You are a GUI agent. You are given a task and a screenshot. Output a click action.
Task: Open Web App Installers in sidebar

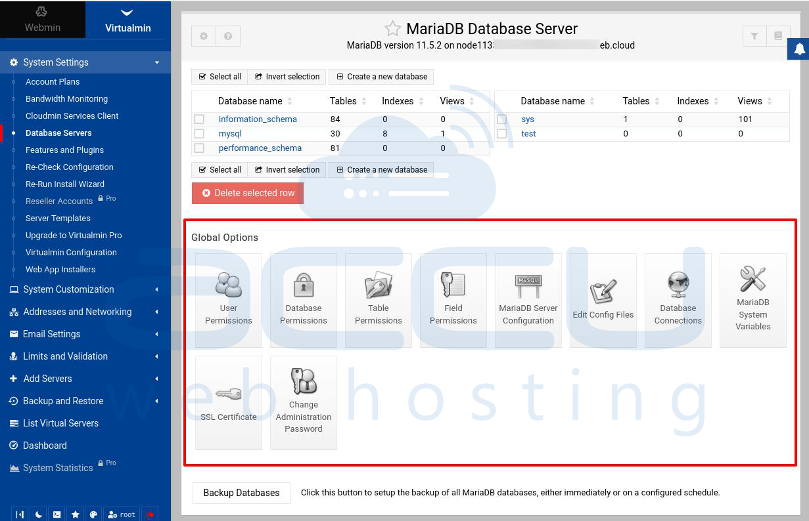click(60, 270)
